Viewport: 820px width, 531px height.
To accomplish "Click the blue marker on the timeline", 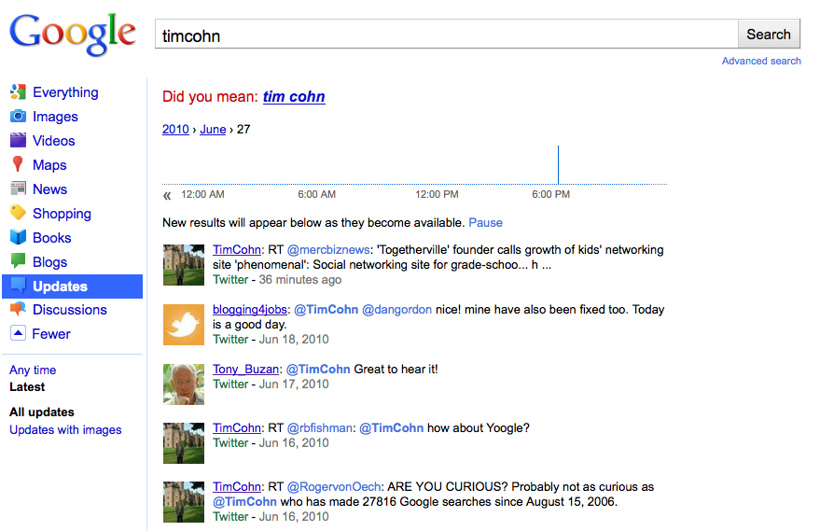I will pyautogui.click(x=558, y=165).
